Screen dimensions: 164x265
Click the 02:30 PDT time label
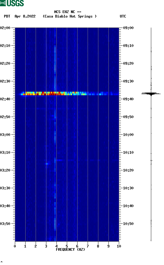[x=5, y=81]
